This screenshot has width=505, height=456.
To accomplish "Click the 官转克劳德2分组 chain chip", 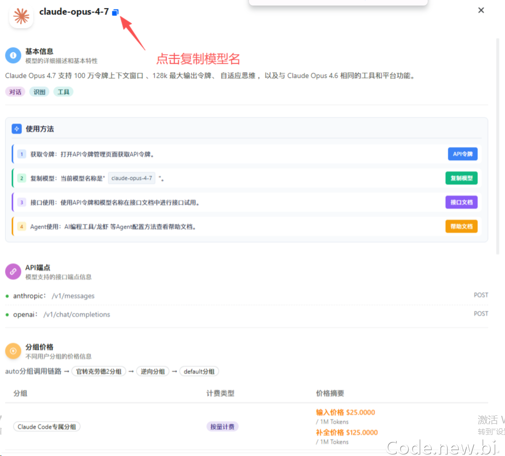I will (98, 372).
